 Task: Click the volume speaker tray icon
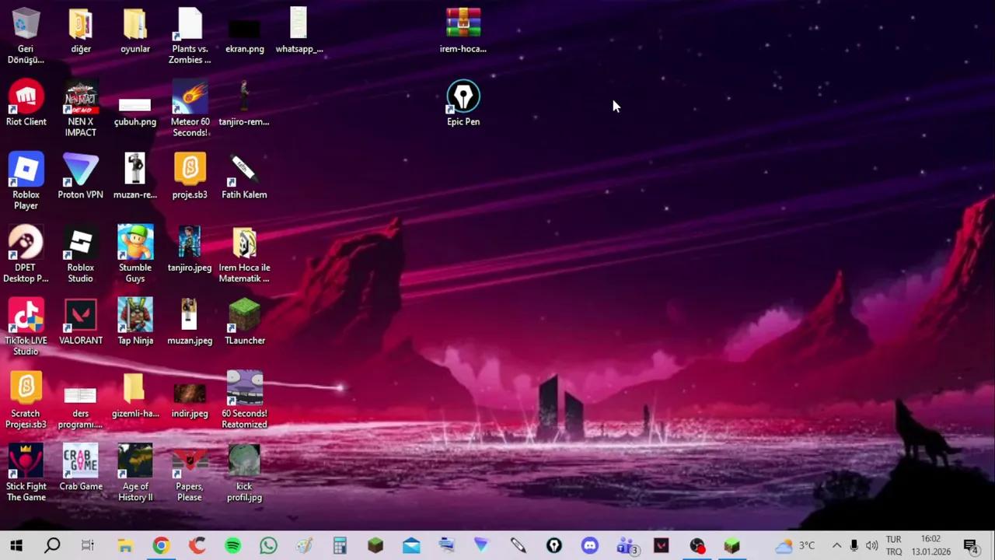(871, 546)
